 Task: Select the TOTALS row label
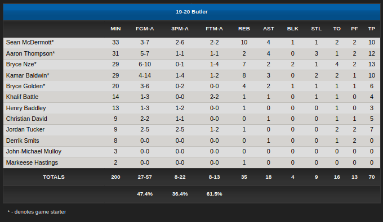point(54,177)
